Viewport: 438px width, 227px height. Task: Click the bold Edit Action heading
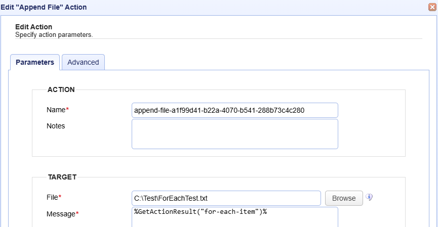coord(33,27)
